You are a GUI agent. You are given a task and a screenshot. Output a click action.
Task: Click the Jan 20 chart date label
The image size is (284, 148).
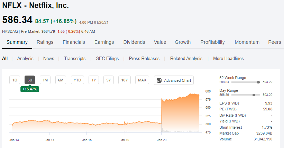coord(162,140)
